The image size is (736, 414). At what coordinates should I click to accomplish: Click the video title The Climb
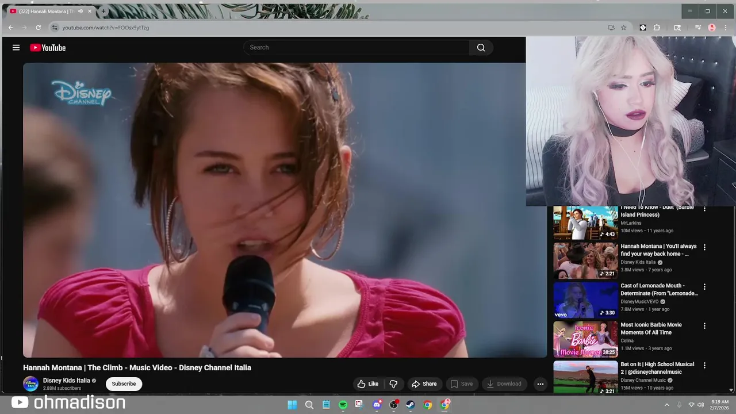(137, 368)
